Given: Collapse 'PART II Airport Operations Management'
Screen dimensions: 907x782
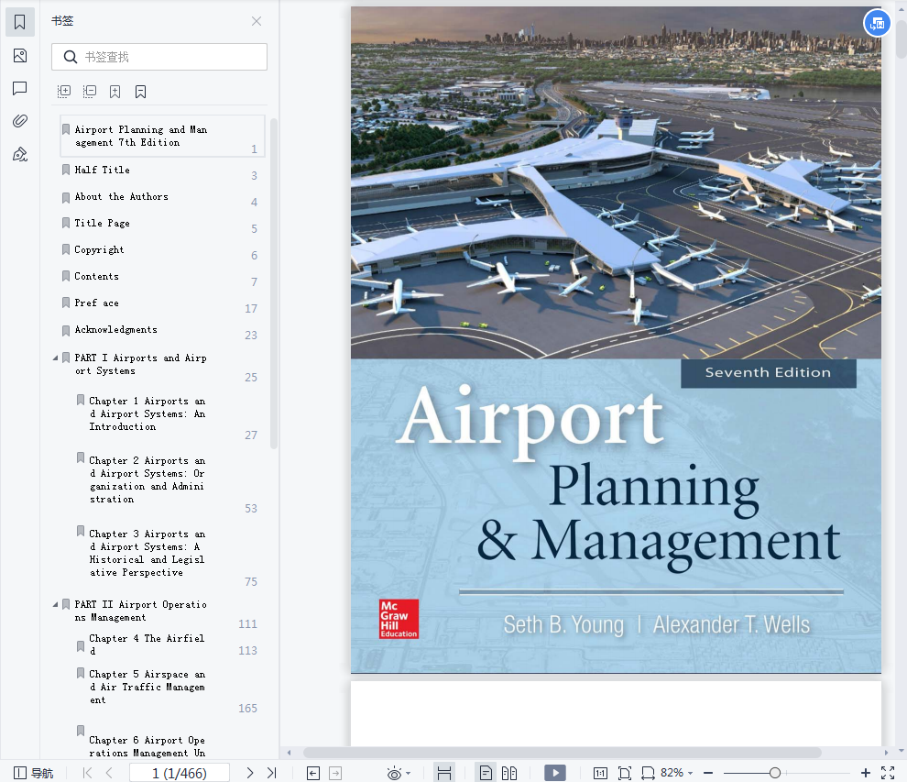Looking at the screenshot, I should [55, 605].
